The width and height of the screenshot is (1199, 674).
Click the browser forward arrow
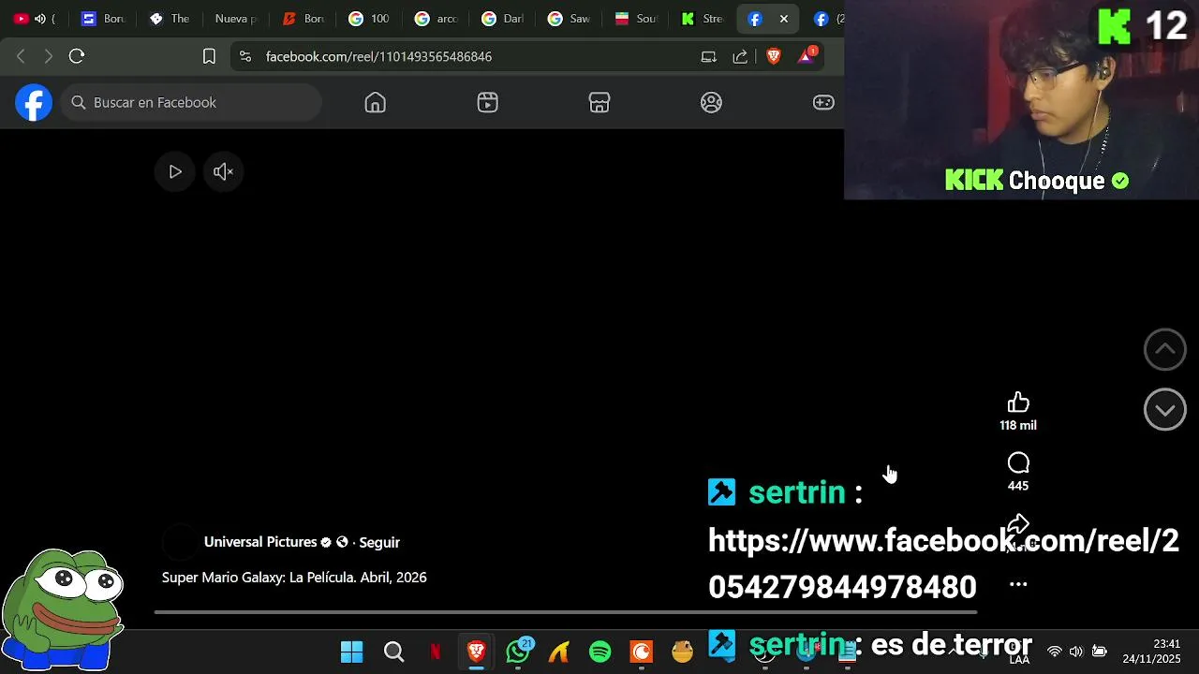tap(49, 56)
